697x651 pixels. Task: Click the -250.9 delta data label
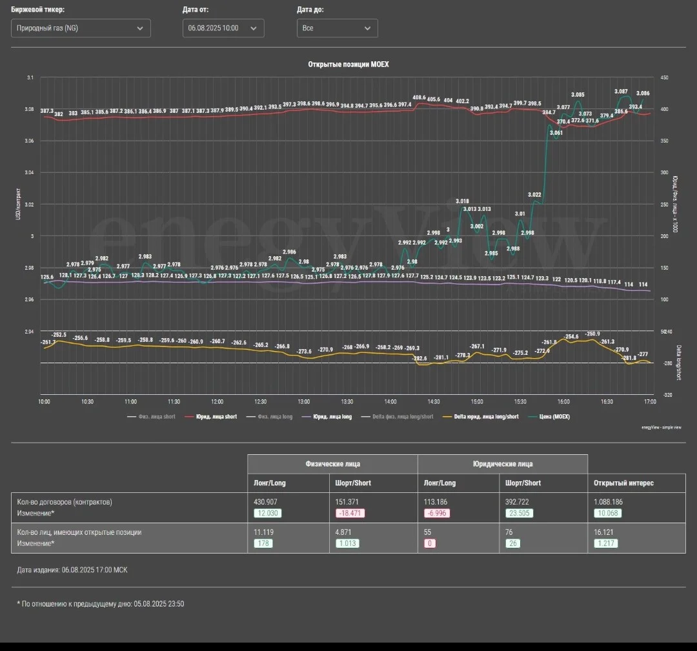click(592, 334)
